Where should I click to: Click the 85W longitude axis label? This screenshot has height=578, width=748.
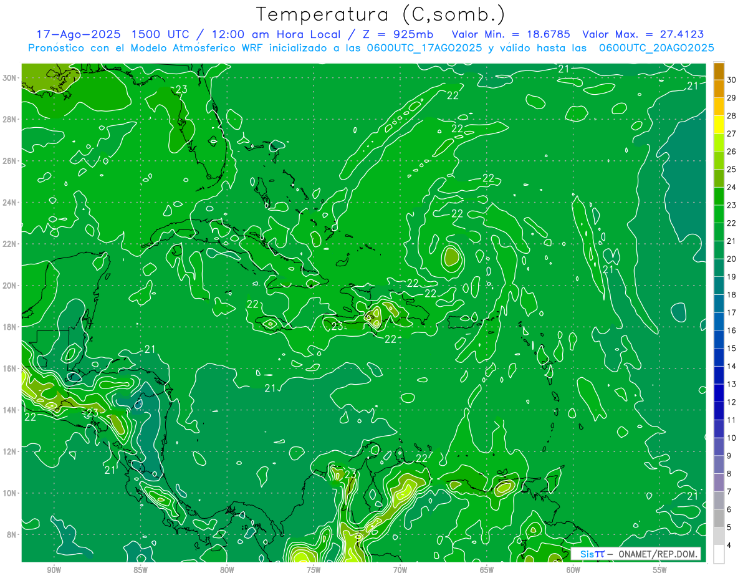(x=140, y=569)
